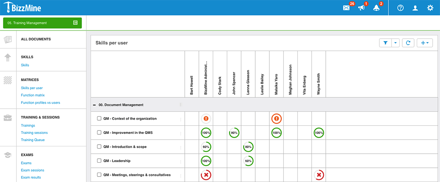Image resolution: width=440 pixels, height=182 pixels.
Task: Click the refresh icon in Skills per user
Action: (408, 43)
